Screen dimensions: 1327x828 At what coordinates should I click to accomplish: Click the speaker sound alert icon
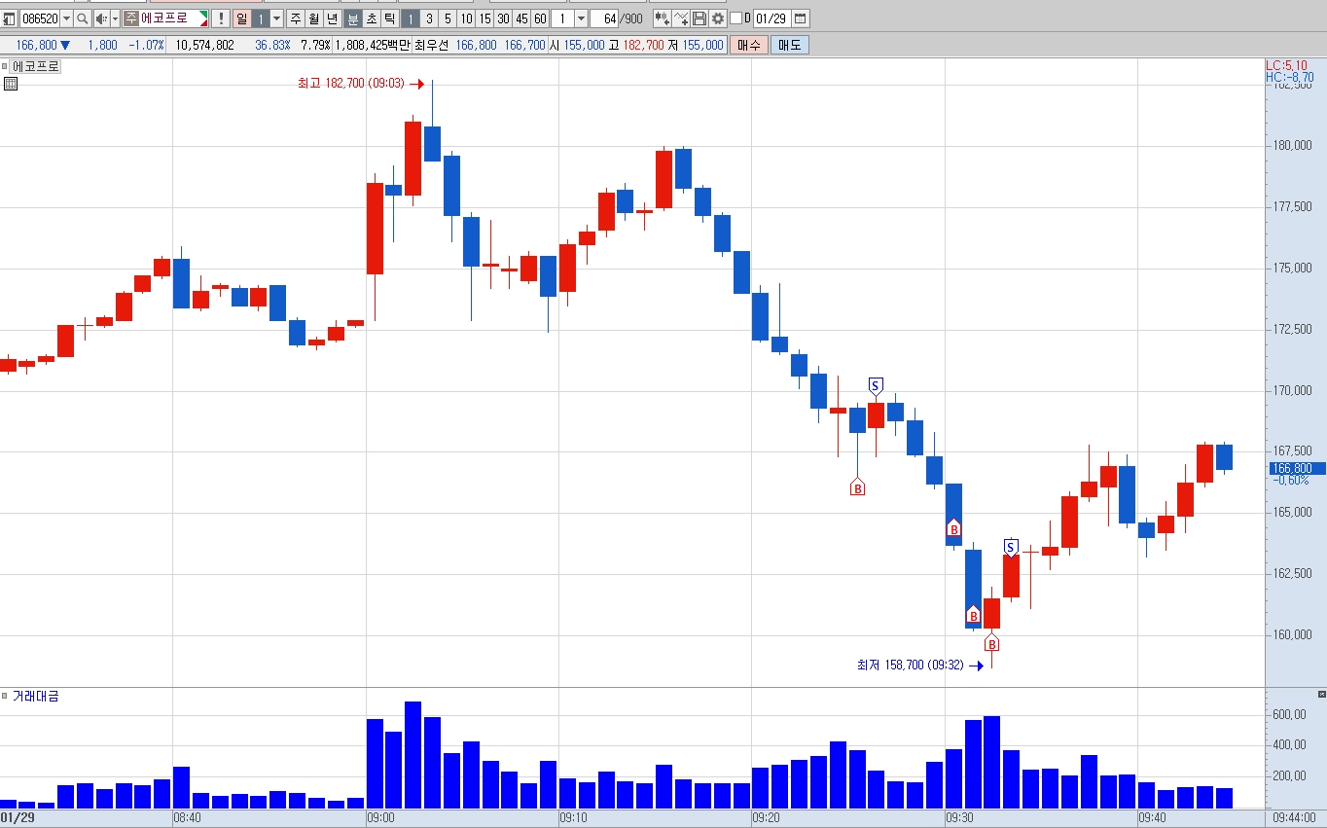click(101, 18)
